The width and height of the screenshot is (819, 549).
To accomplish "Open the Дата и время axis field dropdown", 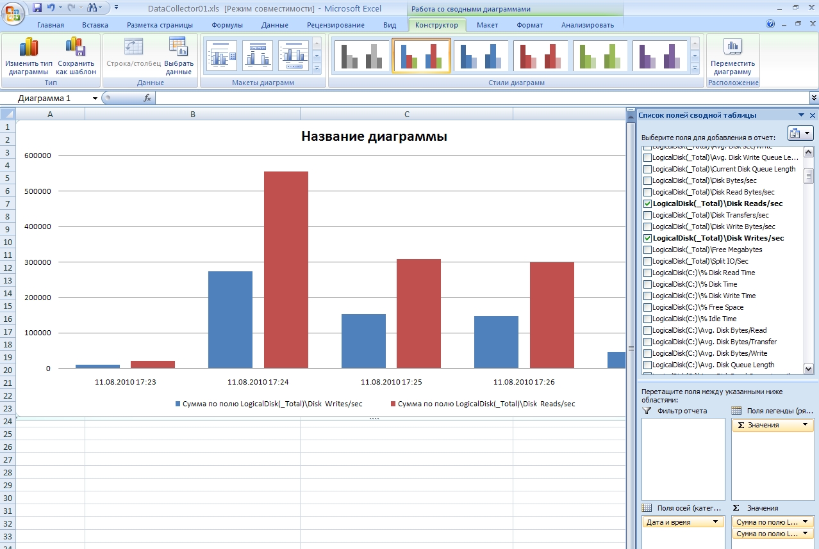I will [x=715, y=522].
